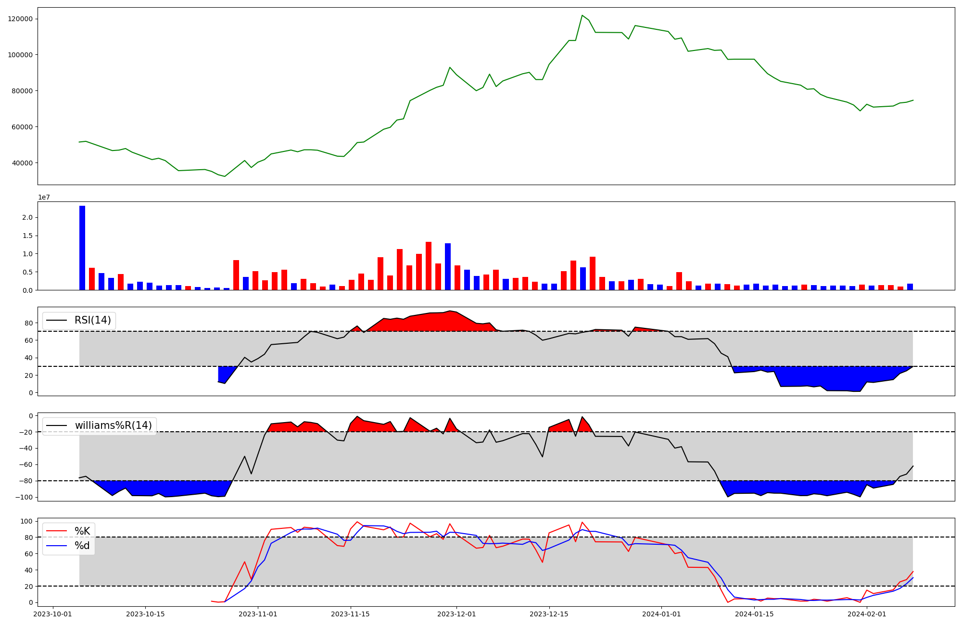The image size is (962, 625).
Task: Click the 1e7 scale multiplier label
Action: [44, 197]
